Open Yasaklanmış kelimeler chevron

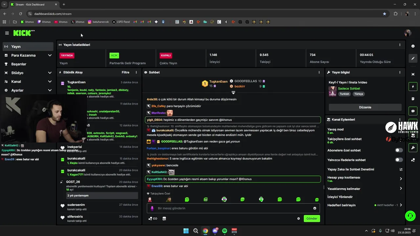(401, 188)
